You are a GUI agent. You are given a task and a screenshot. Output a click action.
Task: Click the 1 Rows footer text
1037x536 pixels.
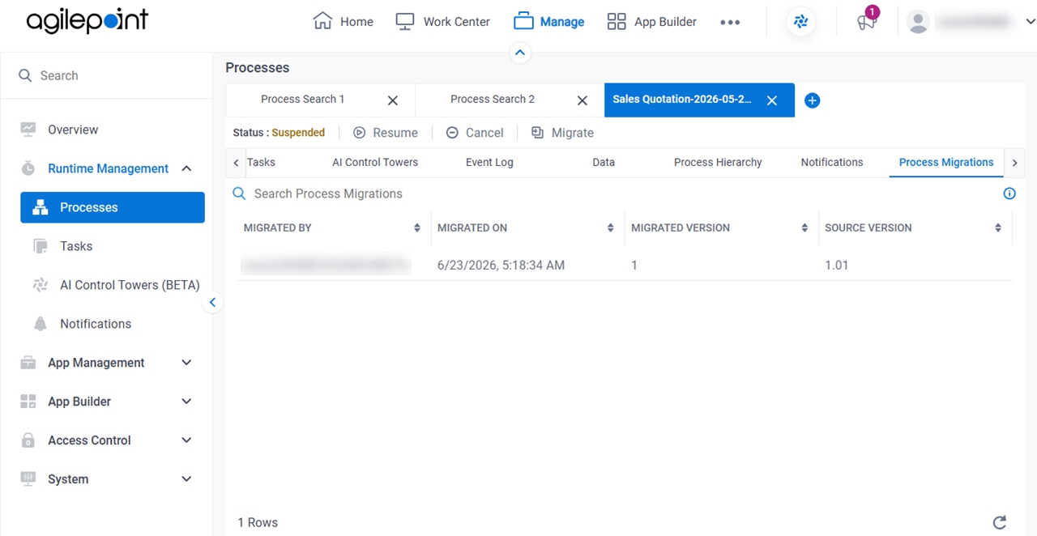(x=258, y=523)
